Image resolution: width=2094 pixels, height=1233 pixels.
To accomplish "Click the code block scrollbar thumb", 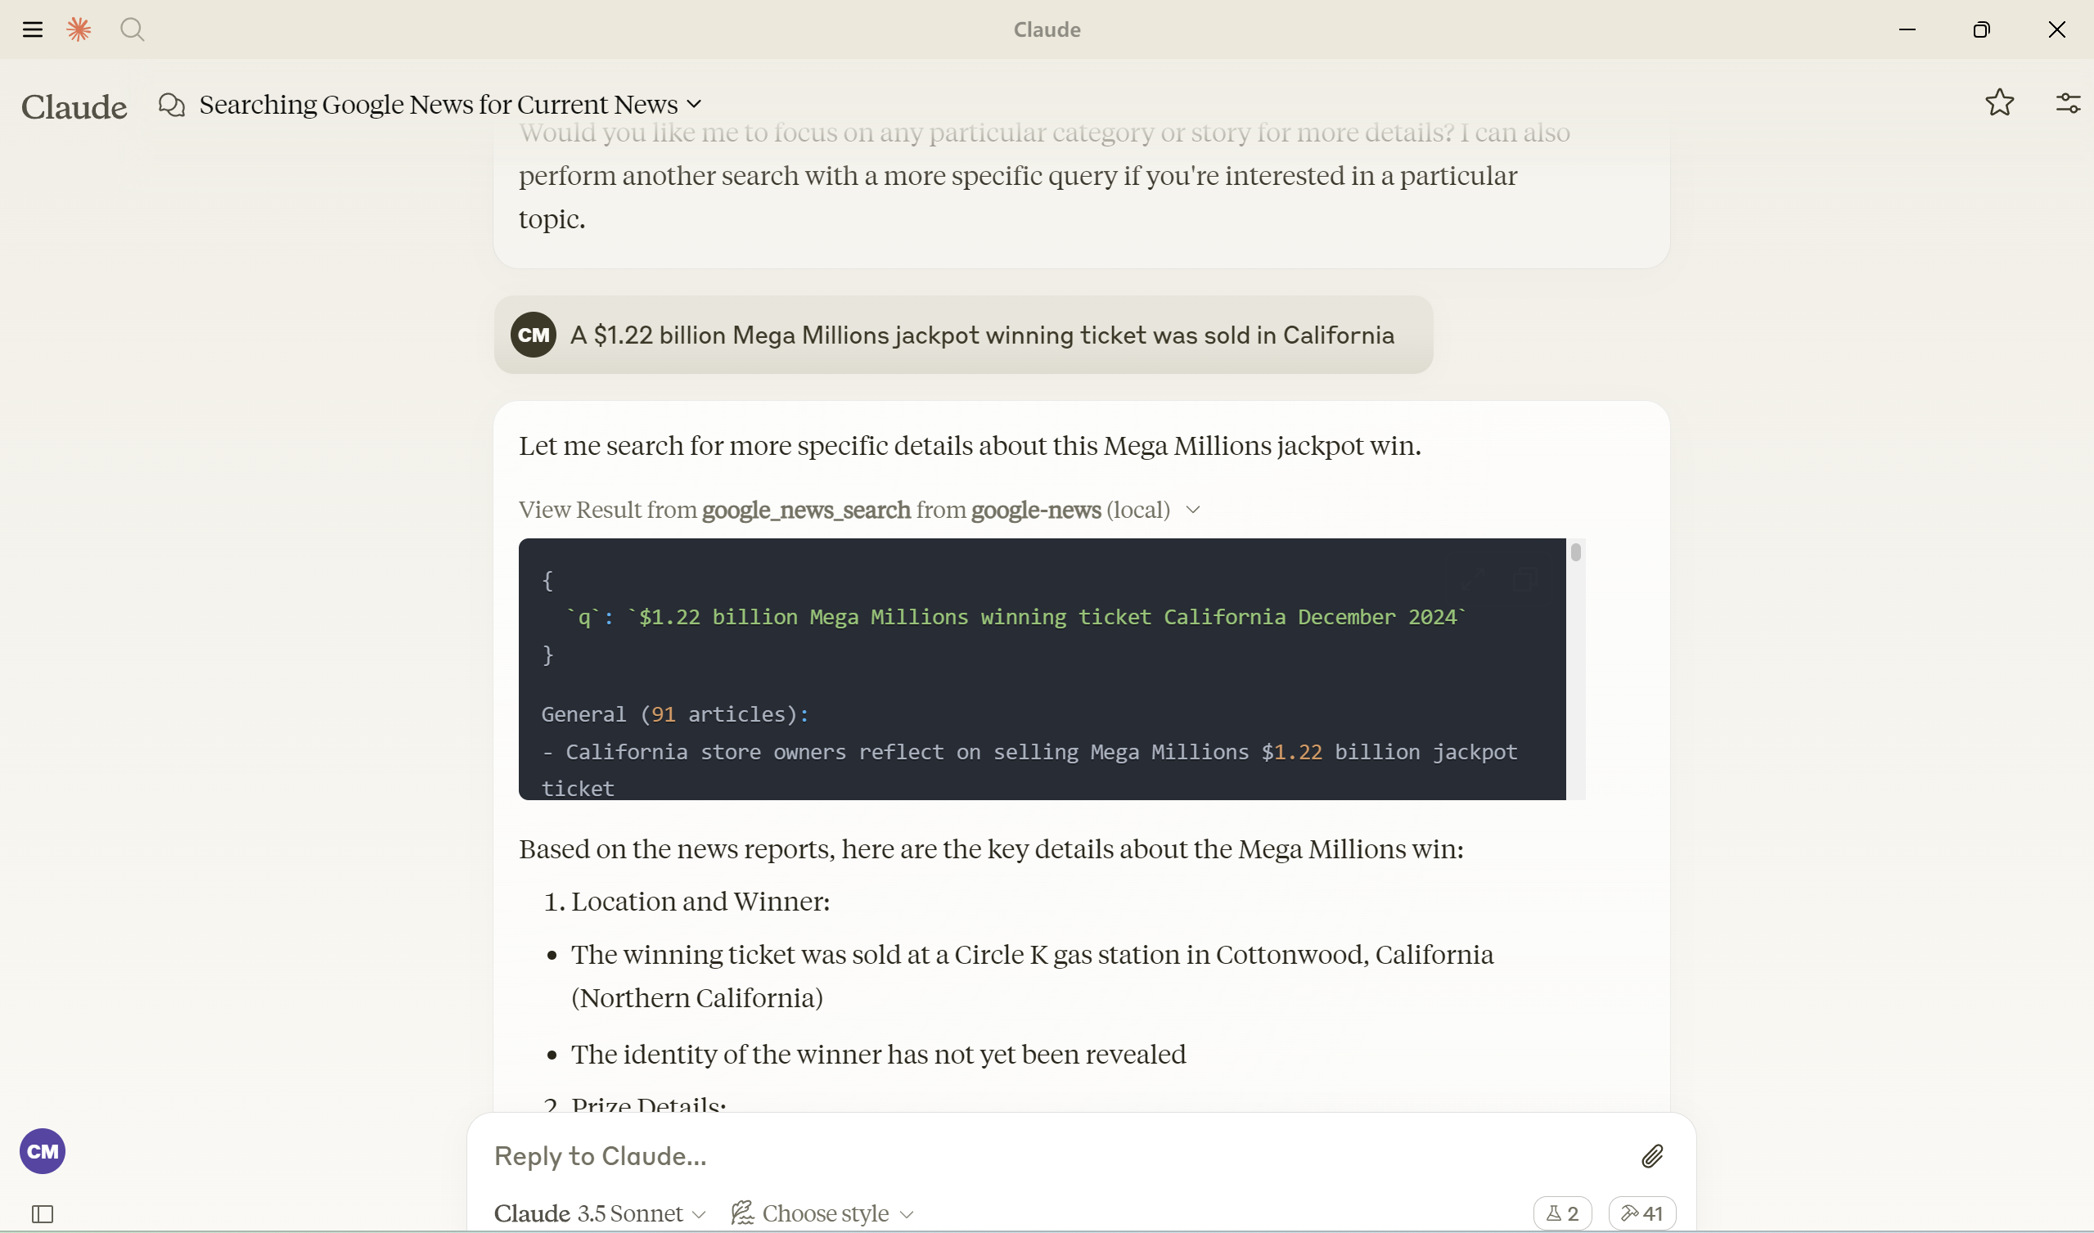I will (1575, 551).
